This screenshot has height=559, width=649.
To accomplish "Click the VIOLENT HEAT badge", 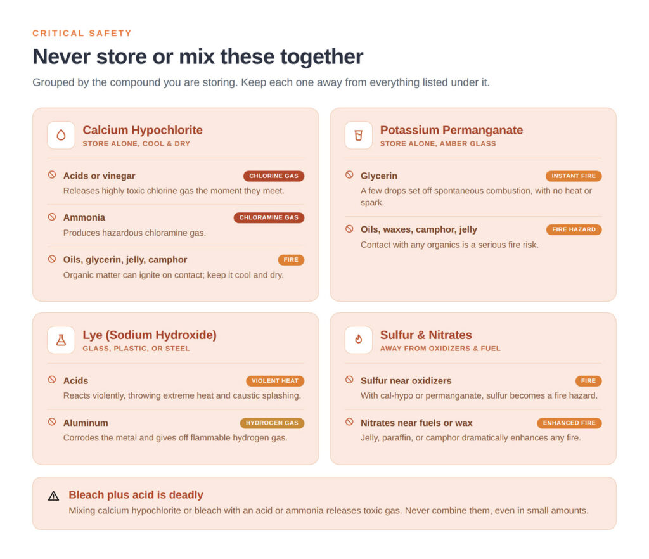I will (275, 381).
